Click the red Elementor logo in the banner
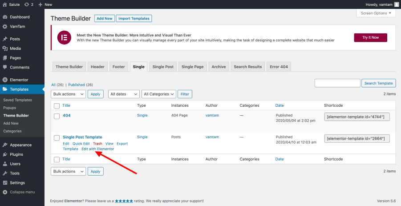Image resolution: width=401 pixels, height=206 pixels. pos(64,37)
